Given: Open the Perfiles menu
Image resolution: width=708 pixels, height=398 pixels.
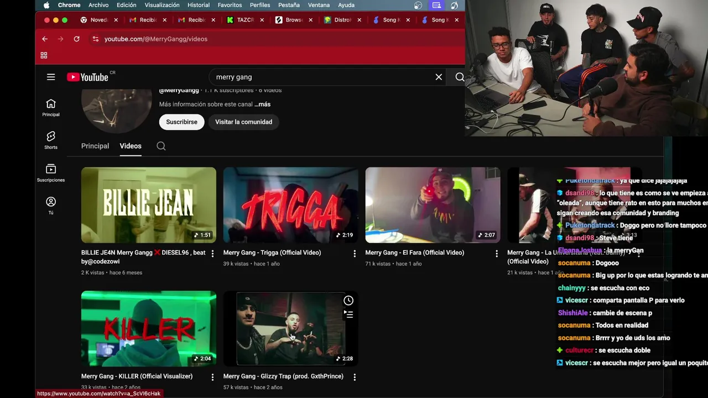Looking at the screenshot, I should (x=260, y=5).
